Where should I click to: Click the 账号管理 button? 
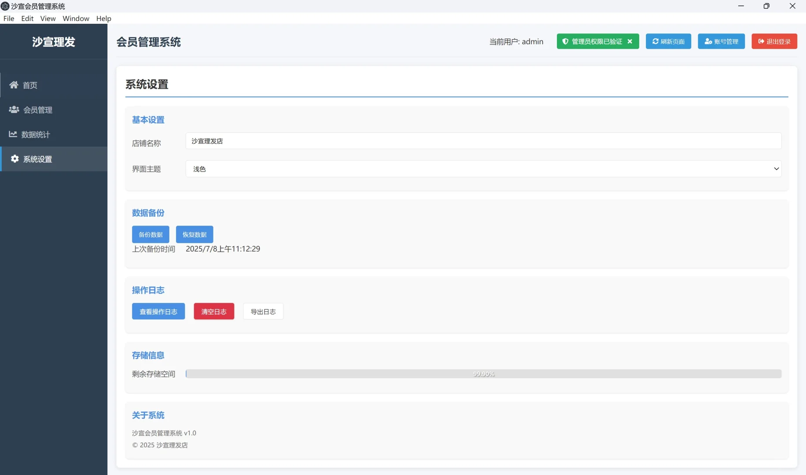(721, 41)
